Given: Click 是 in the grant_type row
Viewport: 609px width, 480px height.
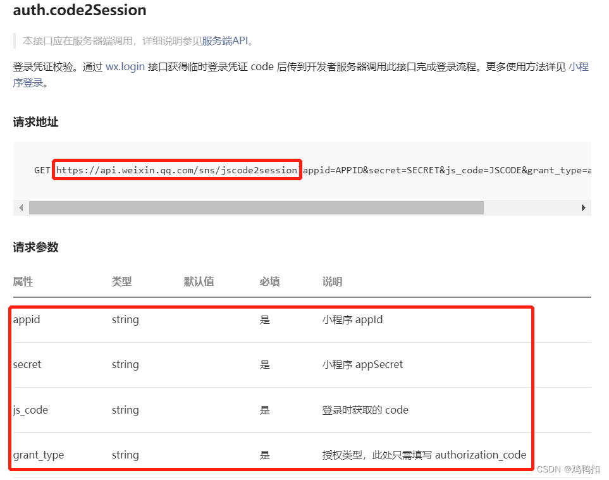Looking at the screenshot, I should (264, 455).
